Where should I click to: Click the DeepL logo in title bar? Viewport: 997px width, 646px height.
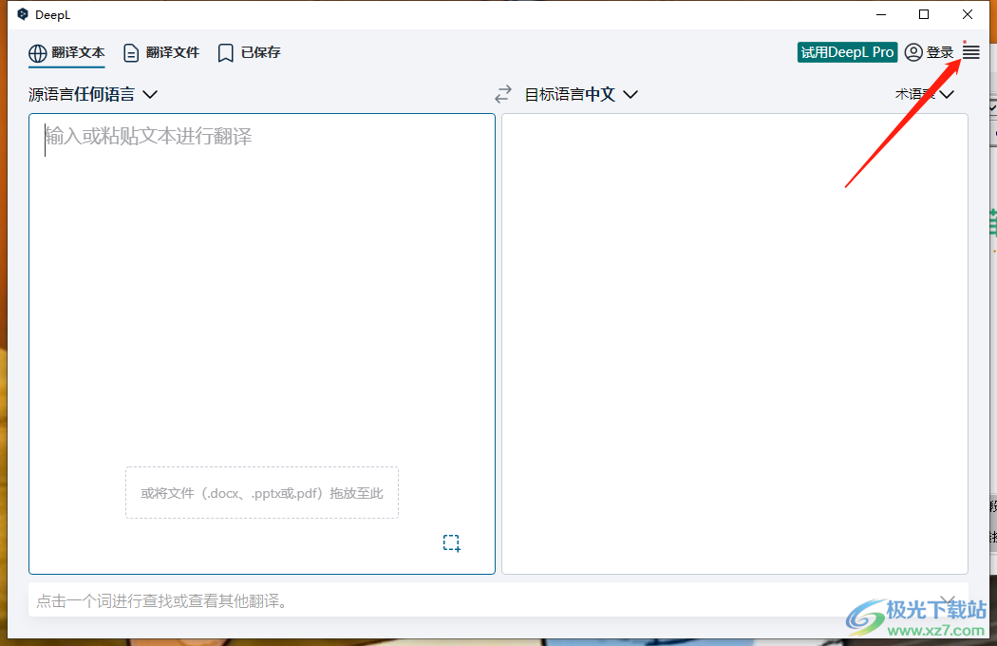pyautogui.click(x=23, y=14)
